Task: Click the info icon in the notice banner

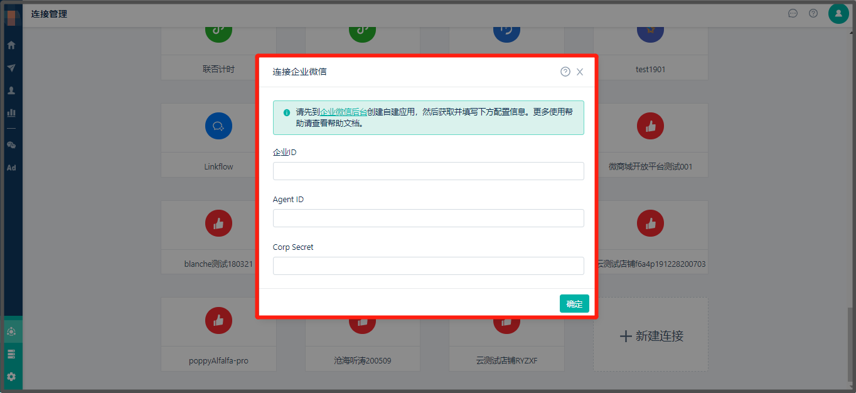Action: click(287, 112)
